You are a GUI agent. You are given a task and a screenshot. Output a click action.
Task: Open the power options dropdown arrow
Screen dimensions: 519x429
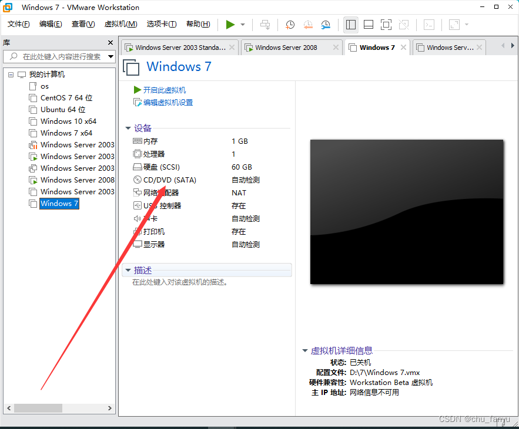pos(243,25)
